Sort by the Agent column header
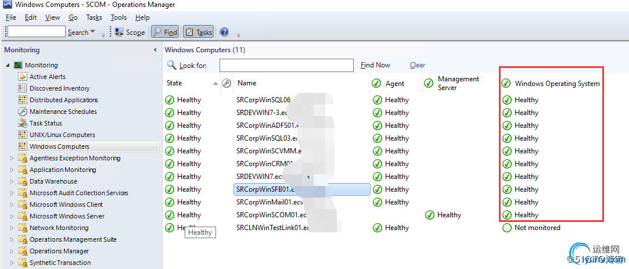 pyautogui.click(x=395, y=84)
